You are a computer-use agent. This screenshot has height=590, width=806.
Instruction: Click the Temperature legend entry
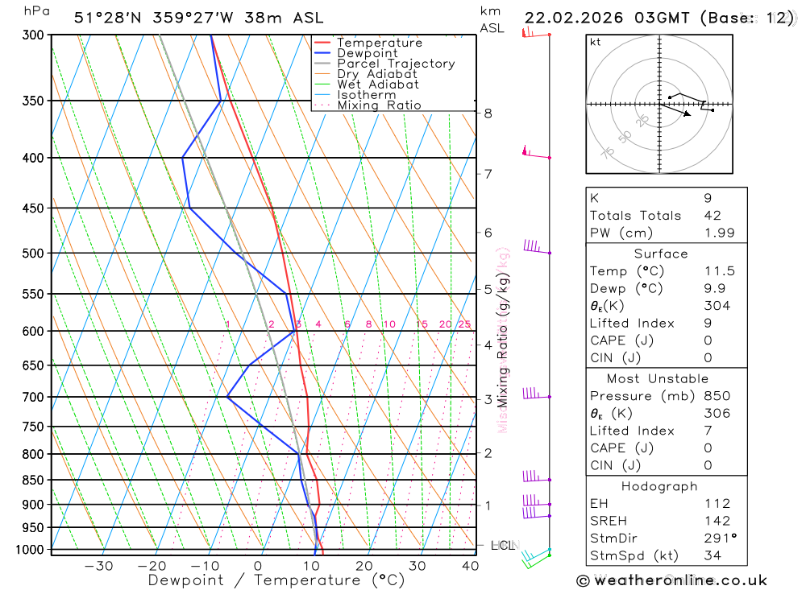tap(380, 43)
